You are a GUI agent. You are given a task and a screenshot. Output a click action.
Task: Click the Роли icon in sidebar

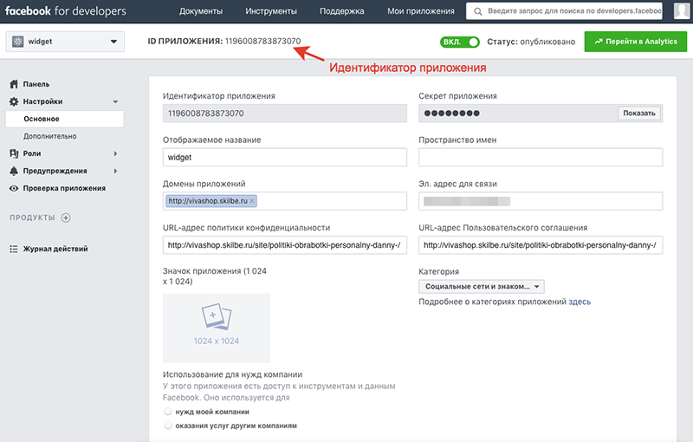click(x=14, y=153)
